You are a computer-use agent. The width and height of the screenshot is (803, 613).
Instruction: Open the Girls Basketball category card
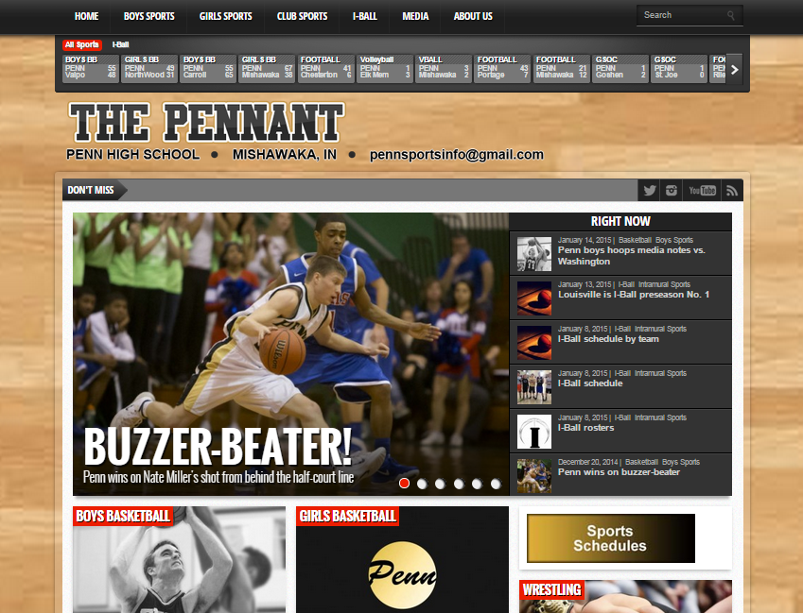(402, 559)
